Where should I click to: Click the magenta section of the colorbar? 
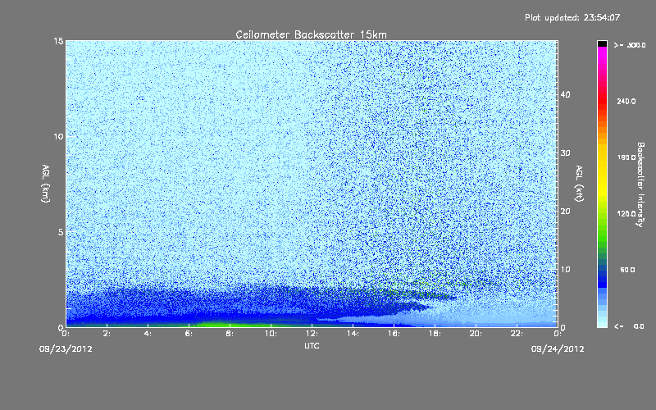coord(602,57)
